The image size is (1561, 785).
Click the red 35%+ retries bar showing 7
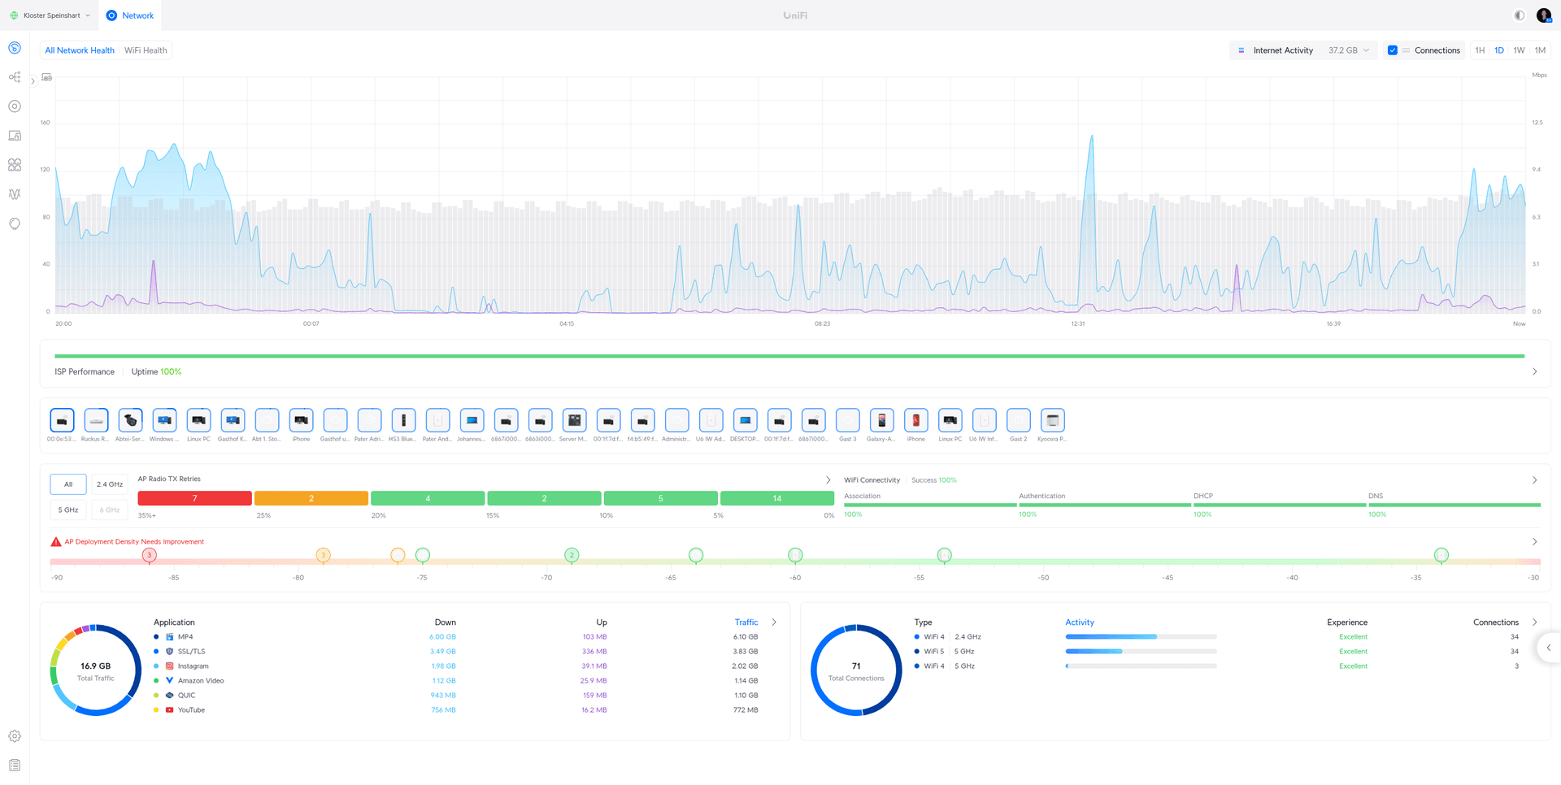tap(194, 498)
